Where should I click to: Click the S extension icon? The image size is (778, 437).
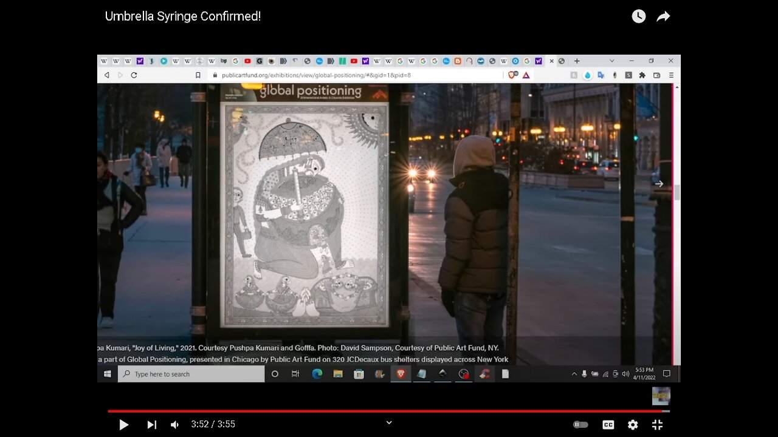[628, 75]
